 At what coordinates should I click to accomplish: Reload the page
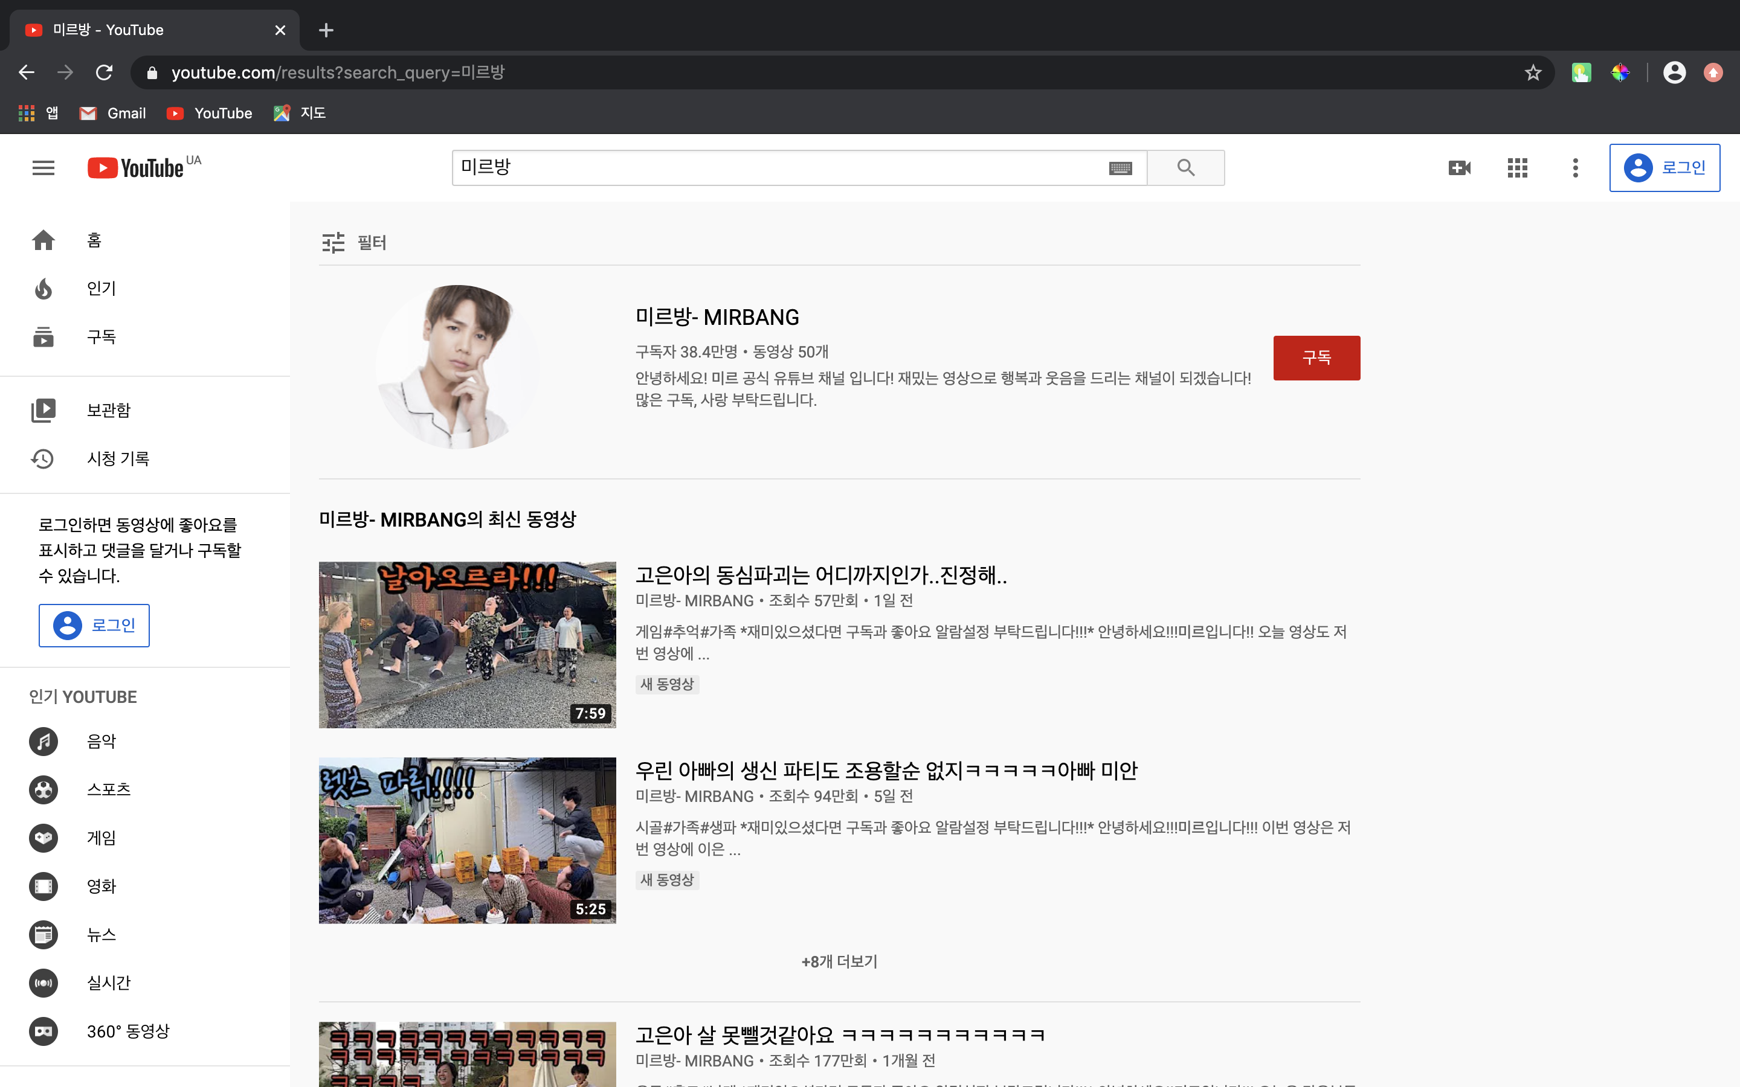(x=105, y=72)
